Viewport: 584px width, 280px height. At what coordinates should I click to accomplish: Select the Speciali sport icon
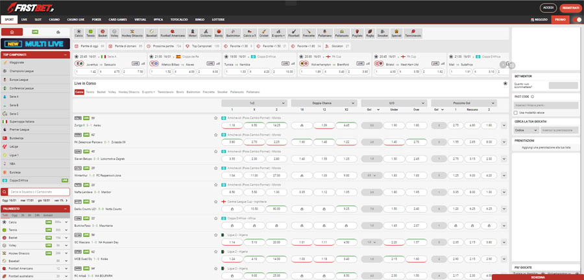pyautogui.click(x=396, y=33)
